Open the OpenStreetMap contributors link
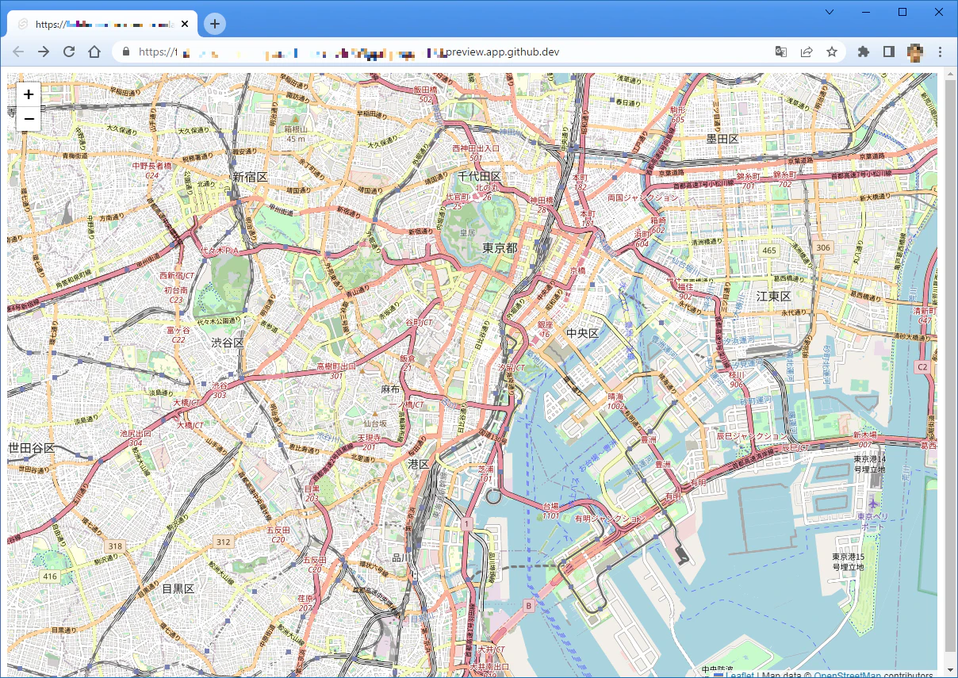 (847, 676)
